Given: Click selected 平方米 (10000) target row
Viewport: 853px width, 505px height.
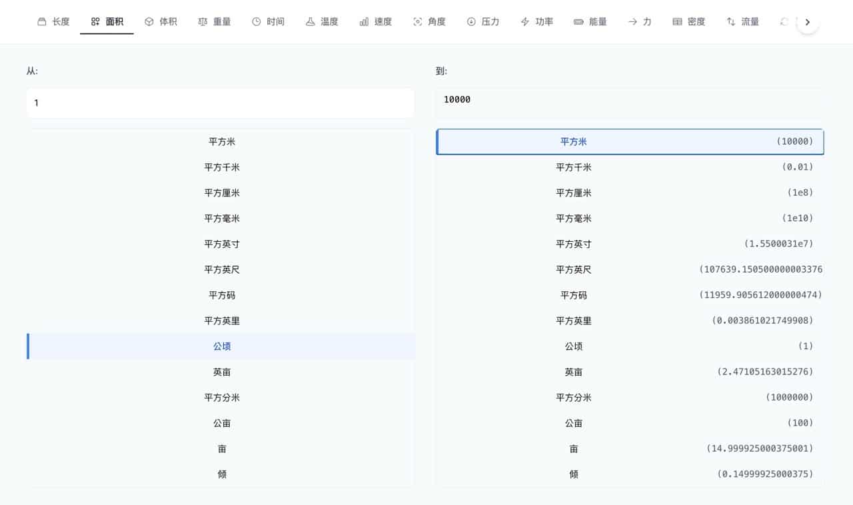Looking at the screenshot, I should [x=630, y=142].
